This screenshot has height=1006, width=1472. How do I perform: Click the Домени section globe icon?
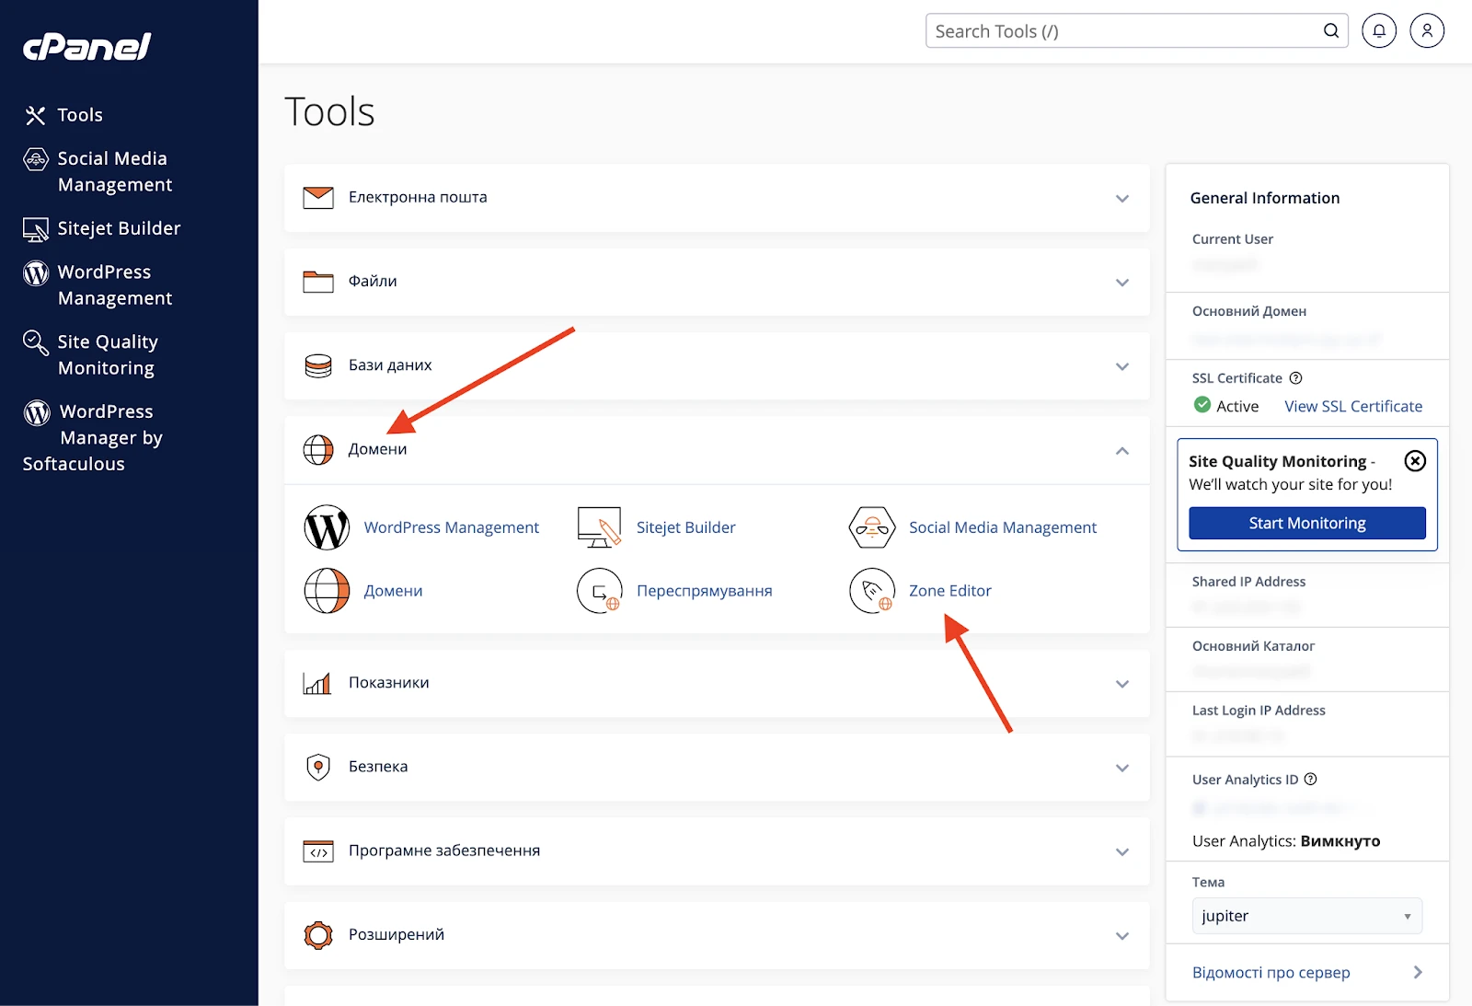point(318,450)
